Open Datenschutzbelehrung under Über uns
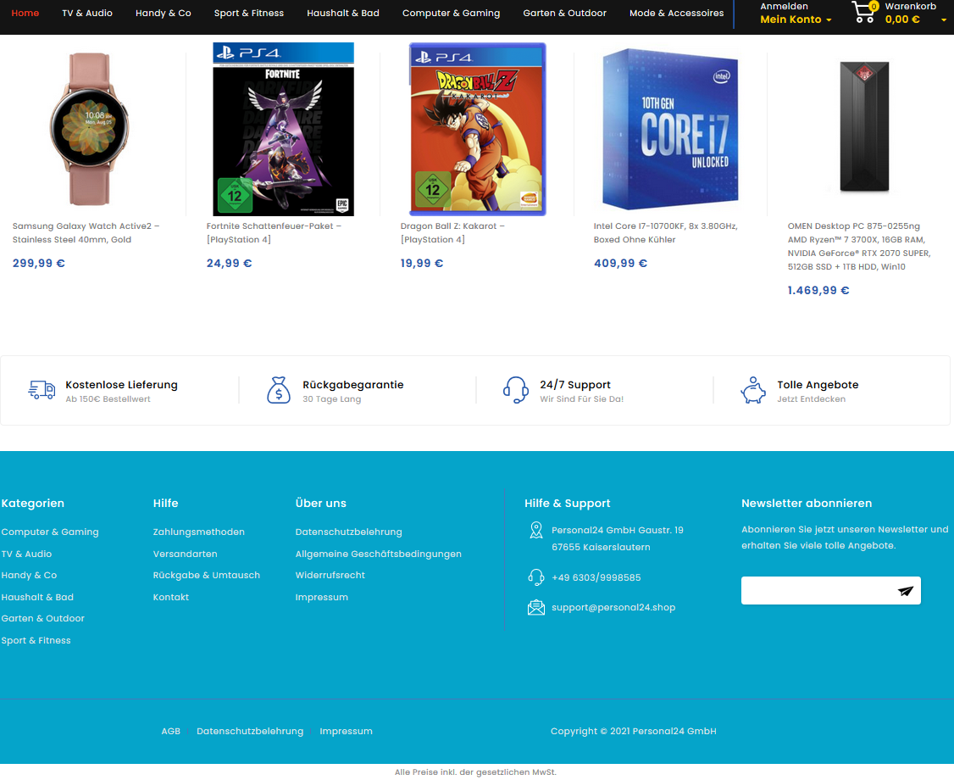This screenshot has height=780, width=954. coord(348,532)
